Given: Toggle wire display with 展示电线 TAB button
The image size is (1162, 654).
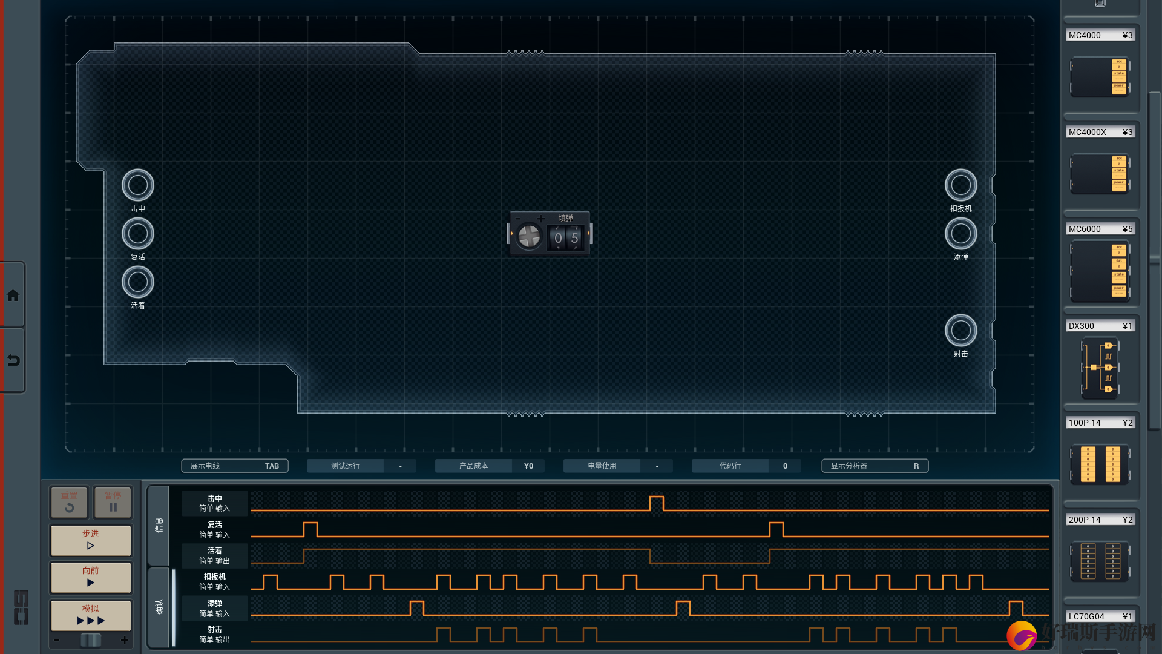Looking at the screenshot, I should (235, 466).
